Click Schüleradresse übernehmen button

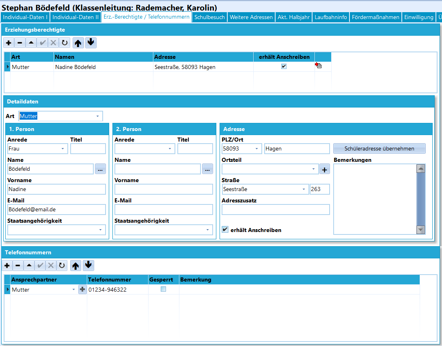click(379, 148)
